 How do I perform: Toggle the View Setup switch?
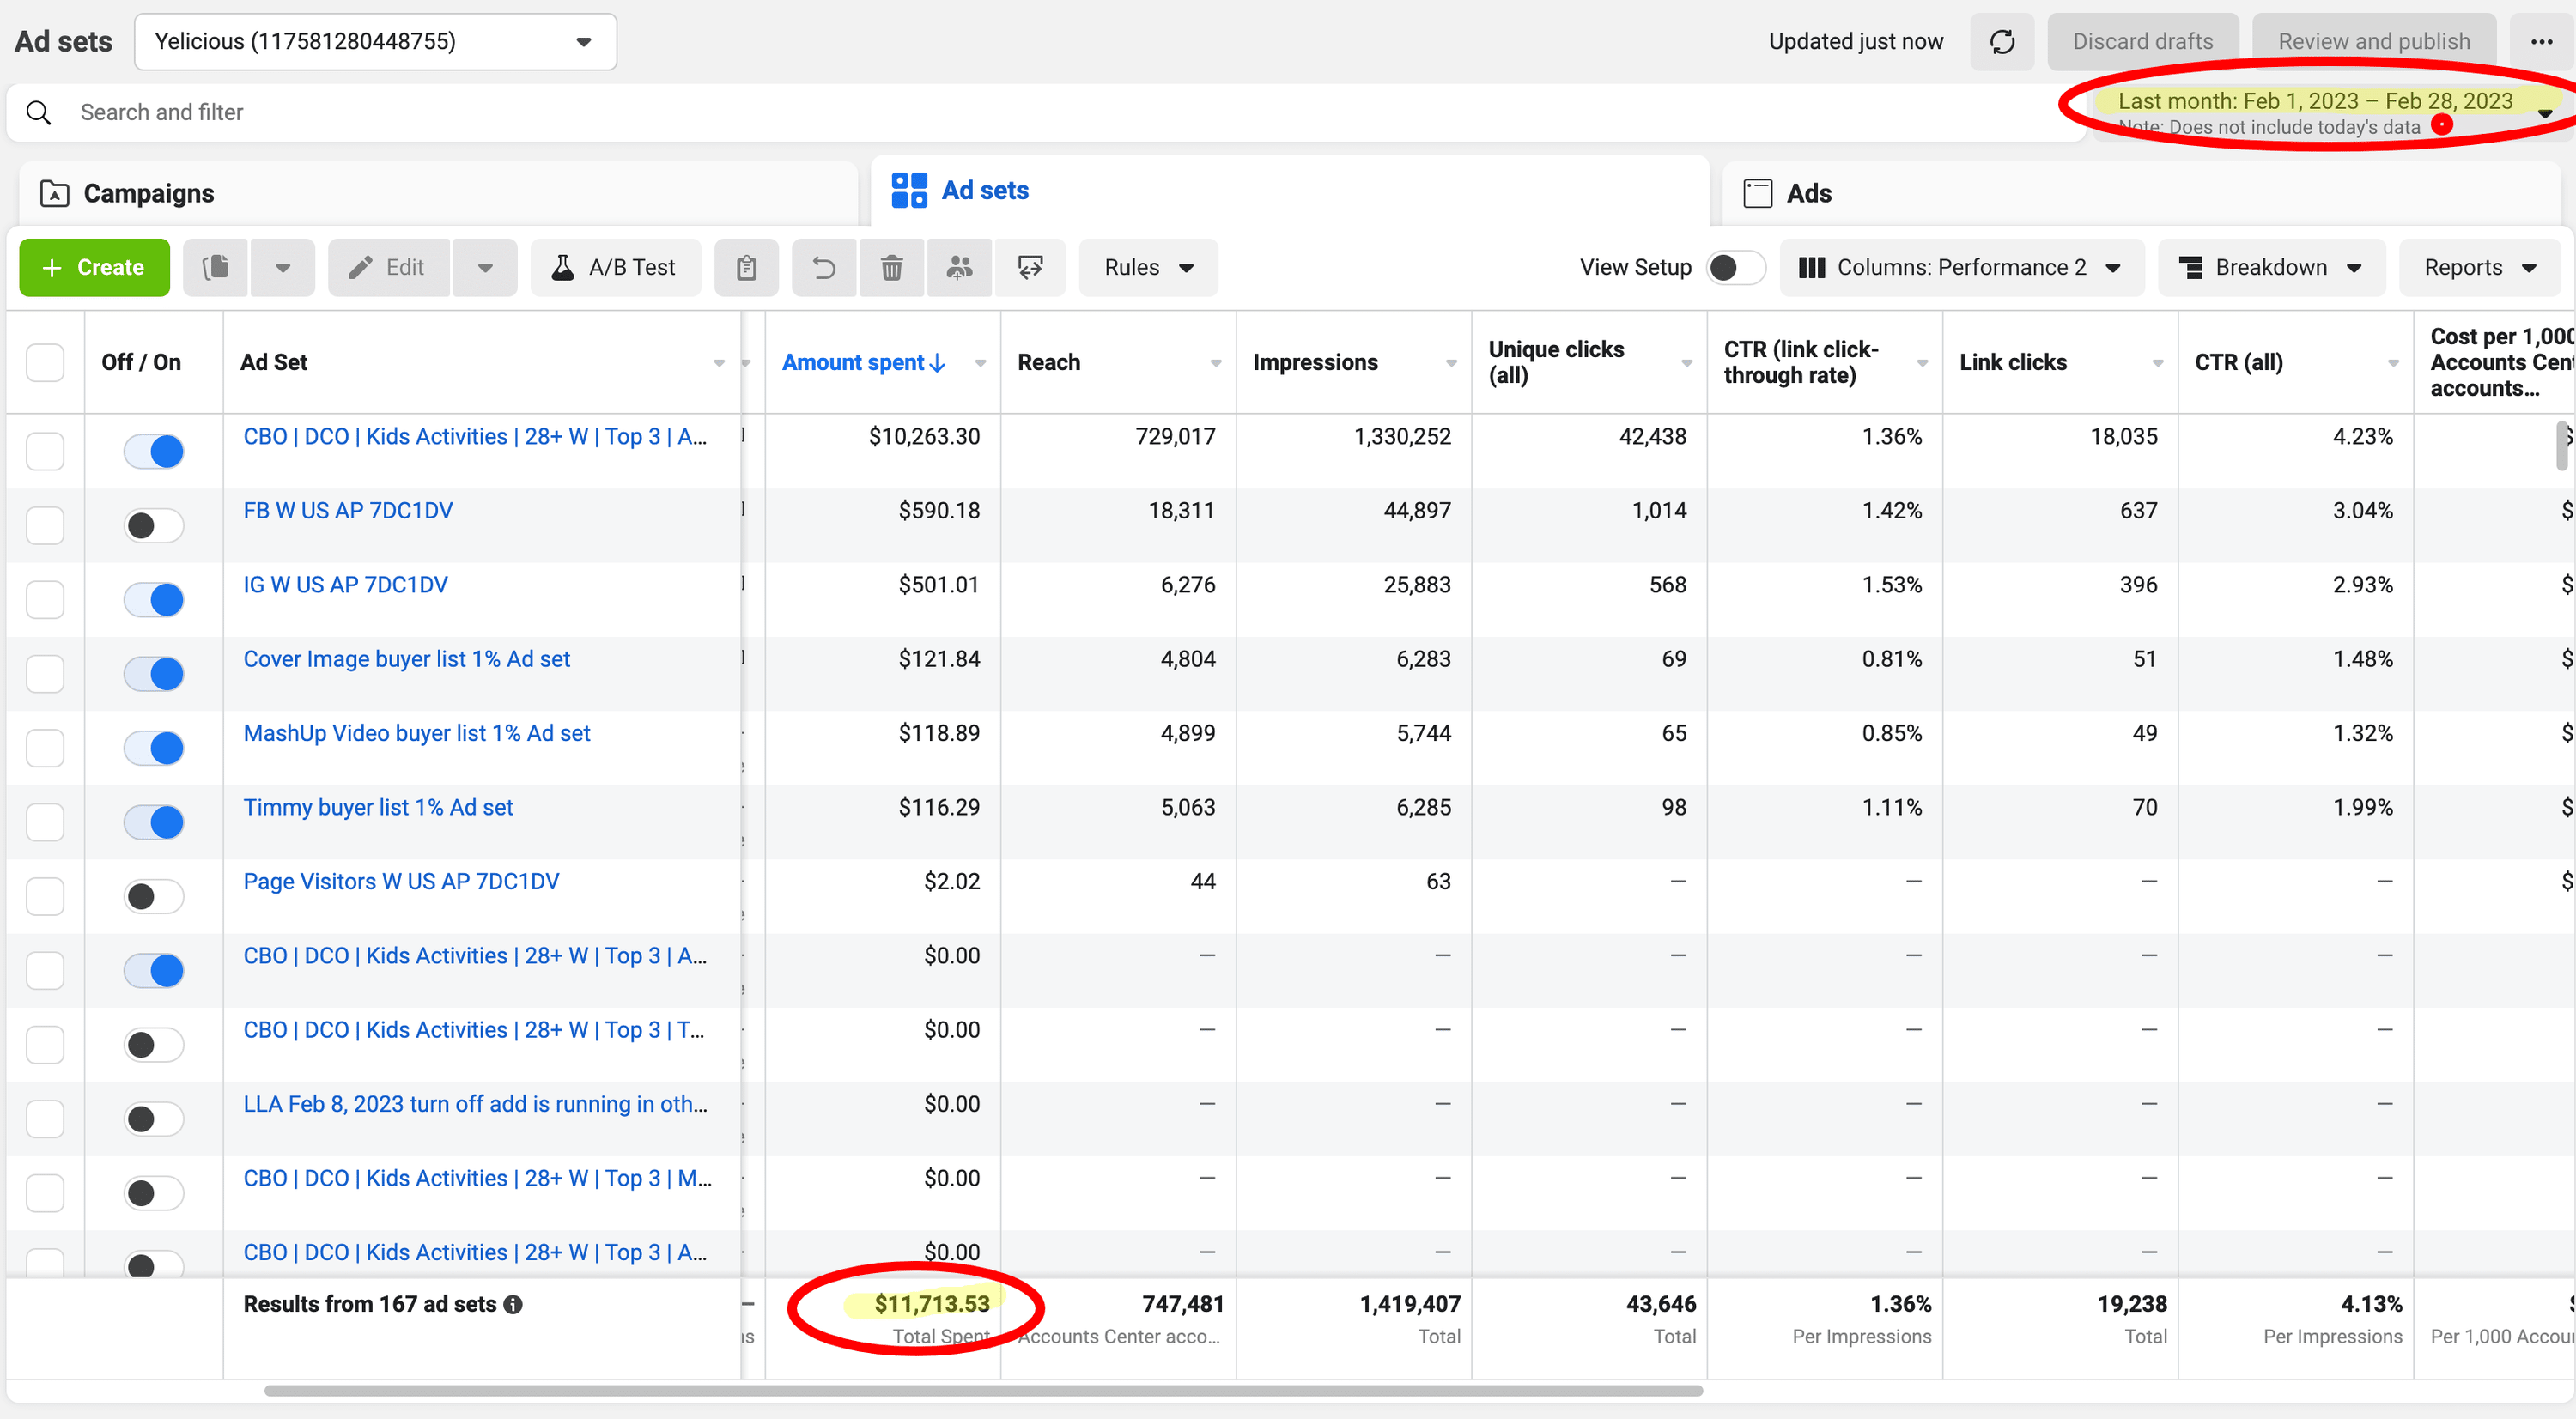[x=1735, y=267]
